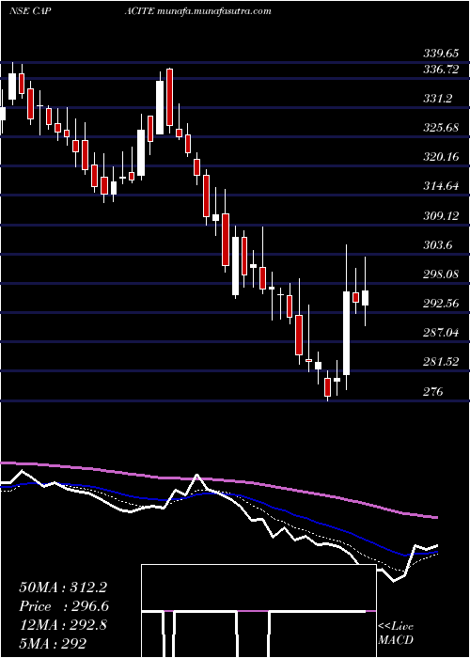Click the 303.6 price axis label
This screenshot has height=658, width=470.
tap(439, 245)
